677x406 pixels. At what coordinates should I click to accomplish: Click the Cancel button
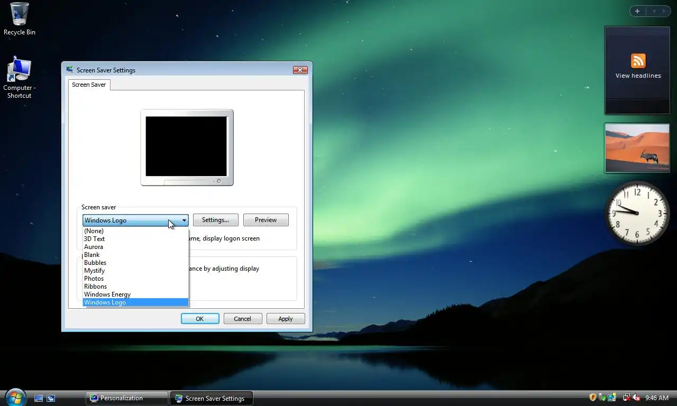(242, 319)
